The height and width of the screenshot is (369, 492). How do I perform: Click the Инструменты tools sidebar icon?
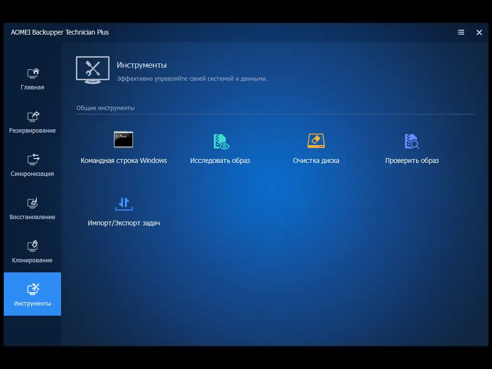(x=32, y=289)
